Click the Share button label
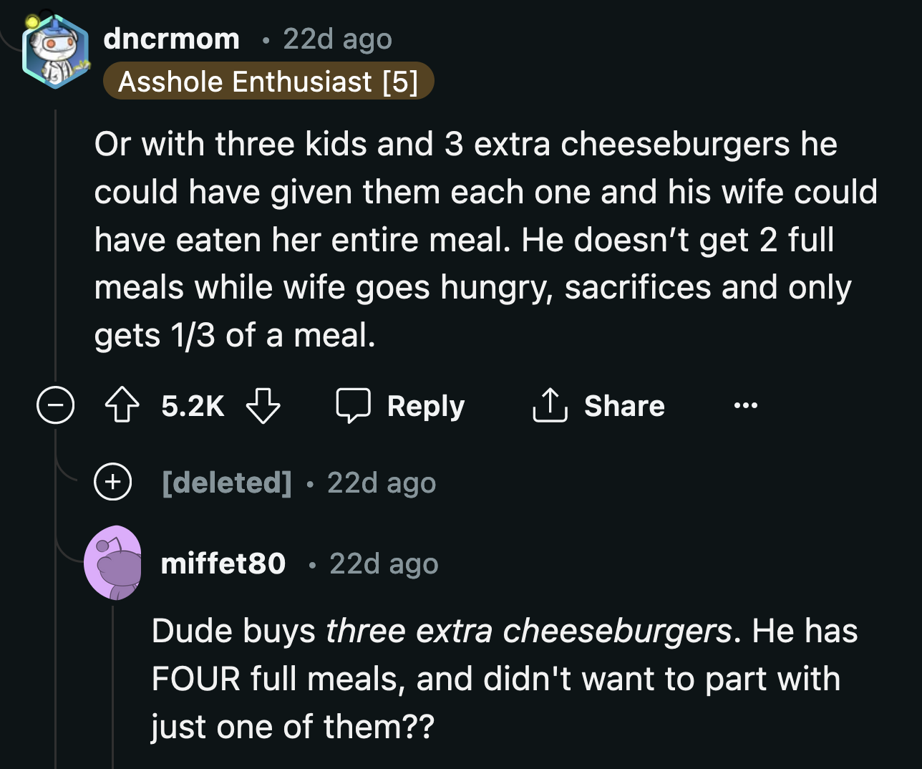 624,405
